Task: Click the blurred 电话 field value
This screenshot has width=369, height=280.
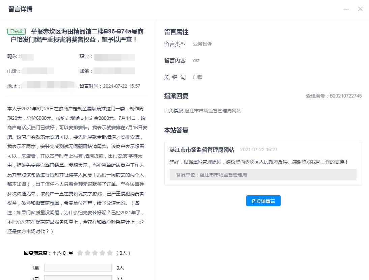Action: click(38, 71)
